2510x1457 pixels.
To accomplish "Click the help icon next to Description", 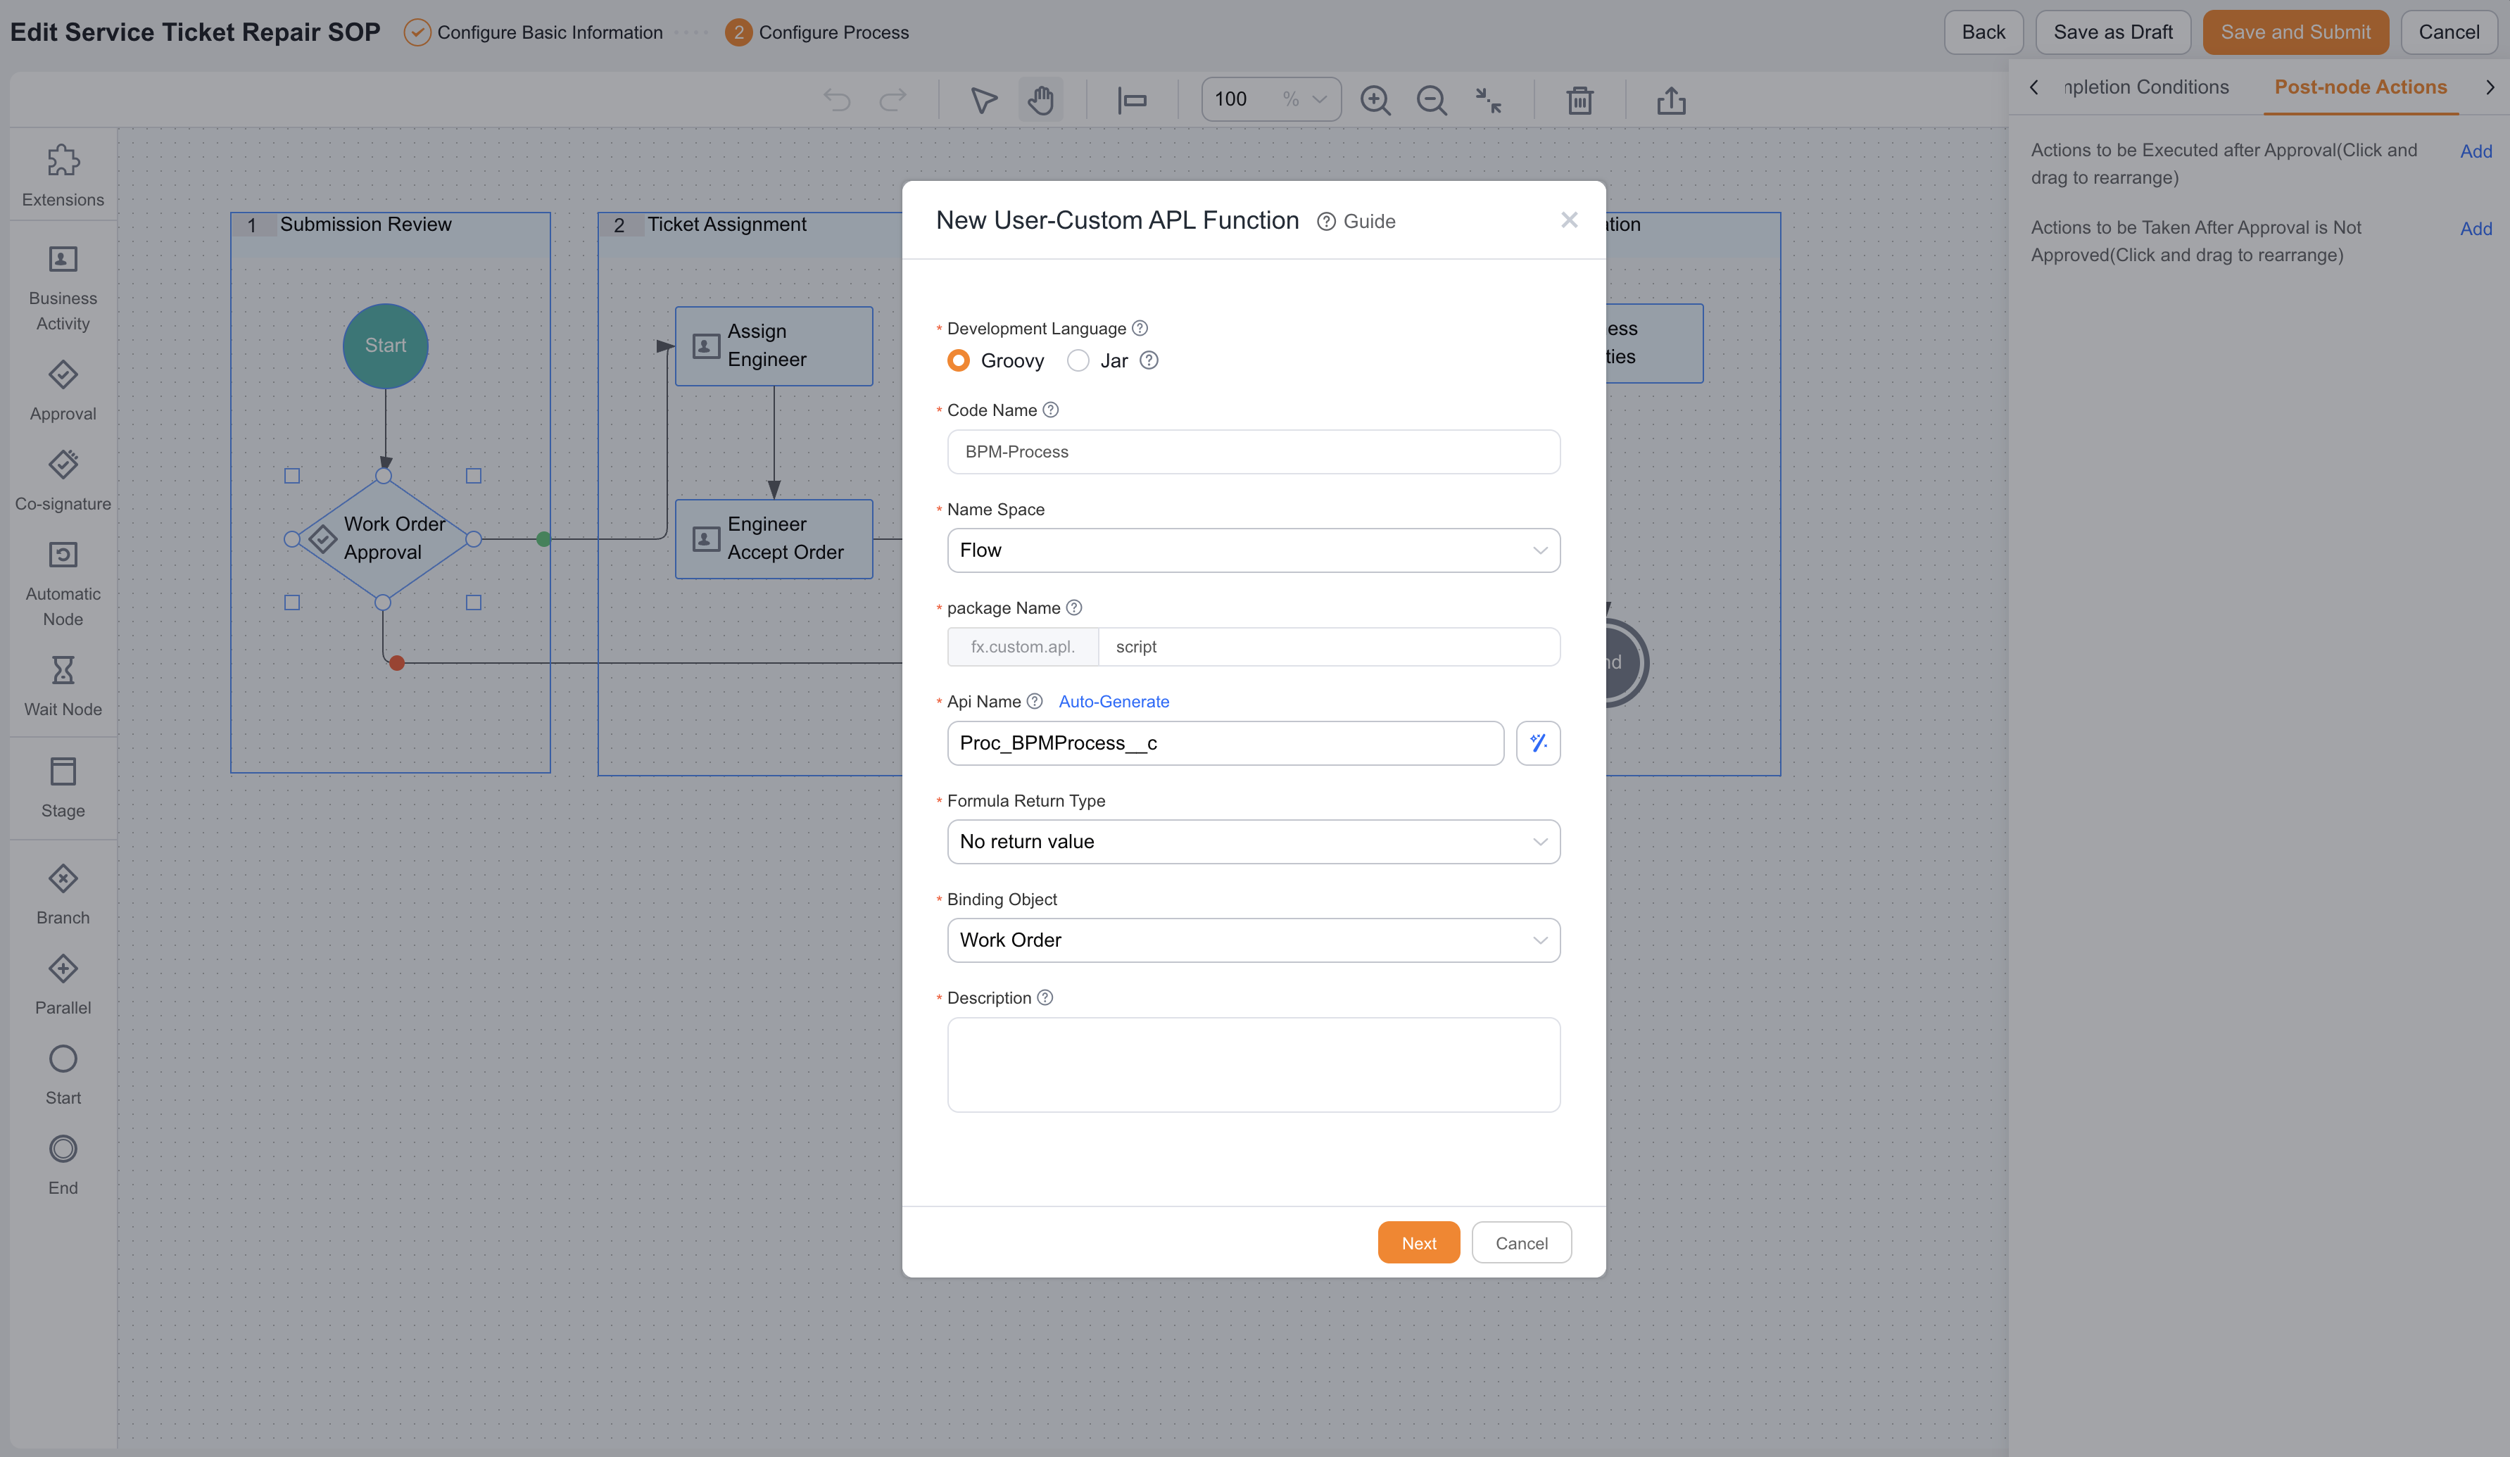I will pyautogui.click(x=1045, y=997).
